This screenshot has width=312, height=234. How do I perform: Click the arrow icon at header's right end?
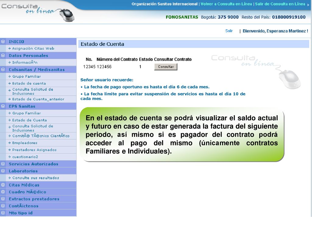click(308, 5)
